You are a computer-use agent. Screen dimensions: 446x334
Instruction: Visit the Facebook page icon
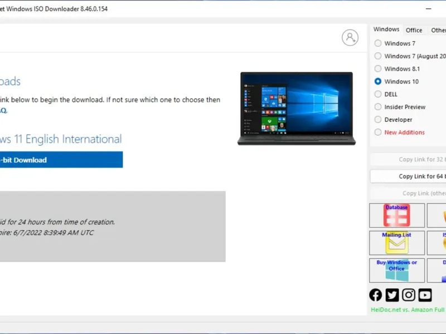[375, 295]
